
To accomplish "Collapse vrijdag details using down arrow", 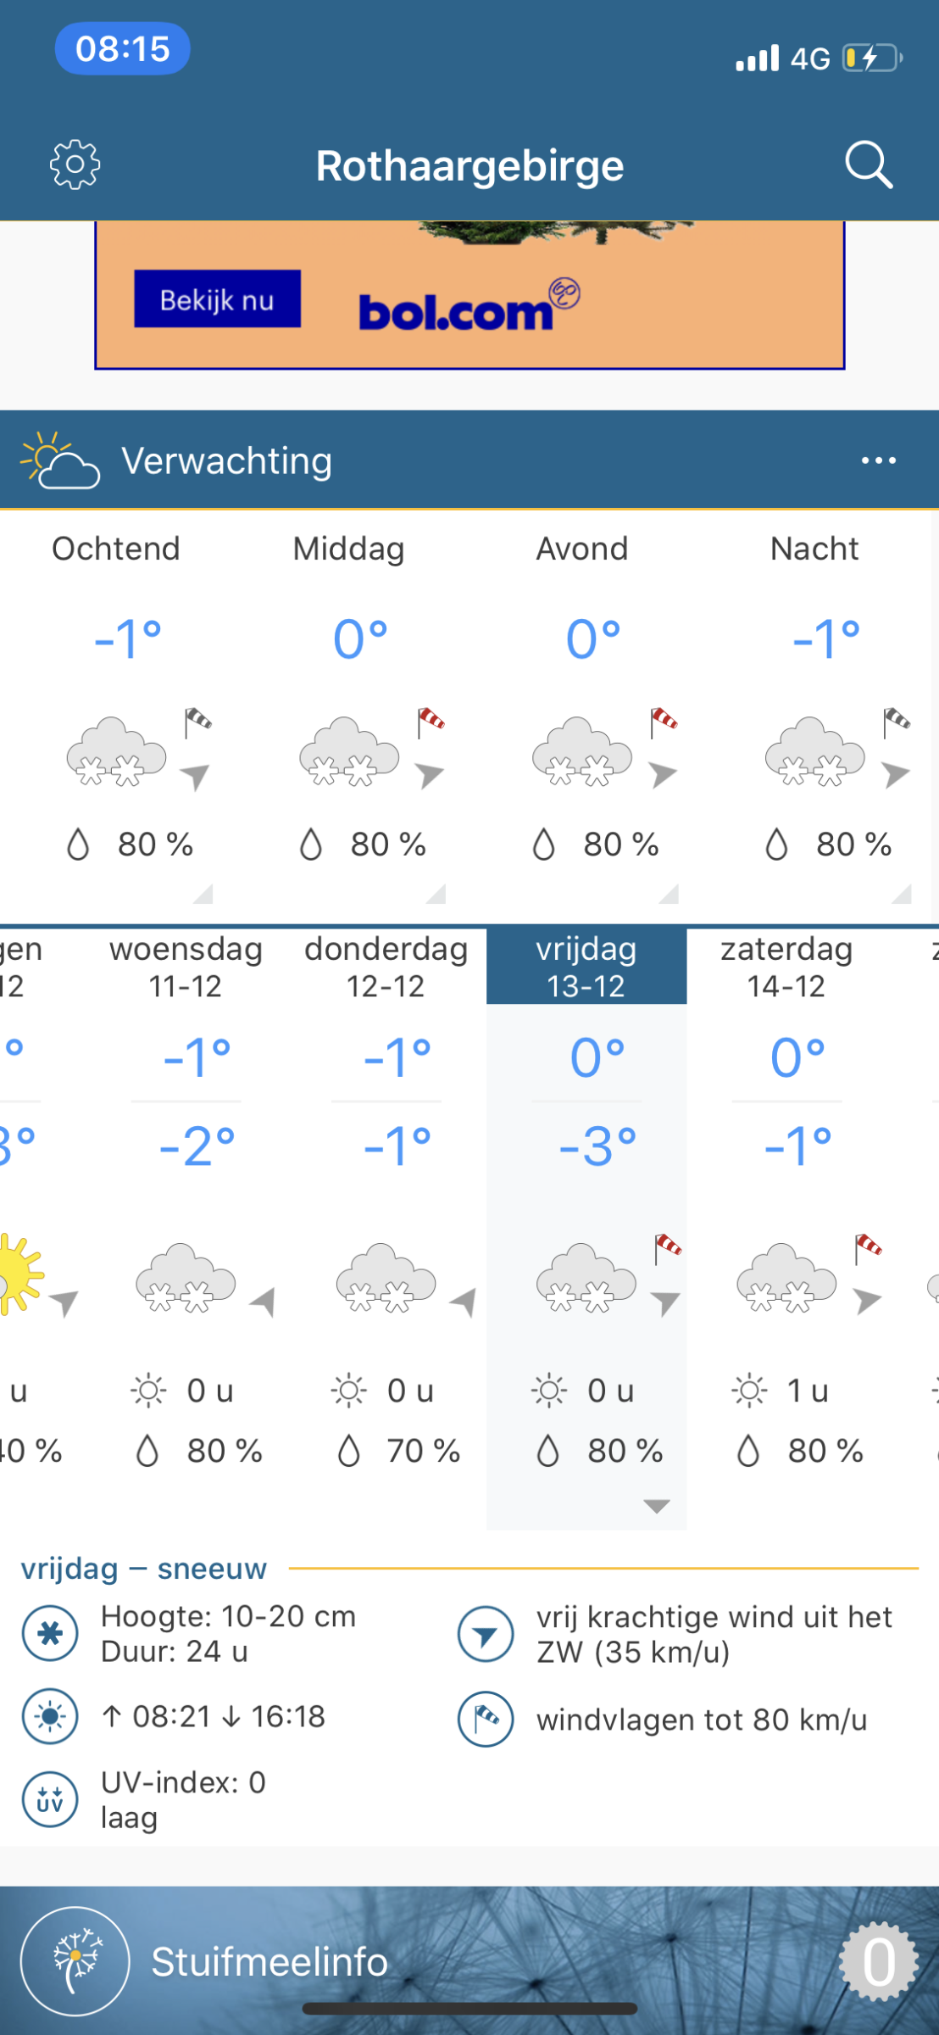I will [x=657, y=1507].
